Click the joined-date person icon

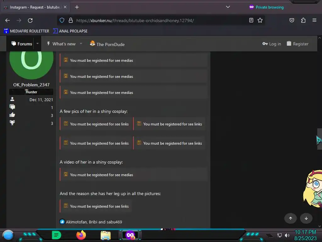12,99
